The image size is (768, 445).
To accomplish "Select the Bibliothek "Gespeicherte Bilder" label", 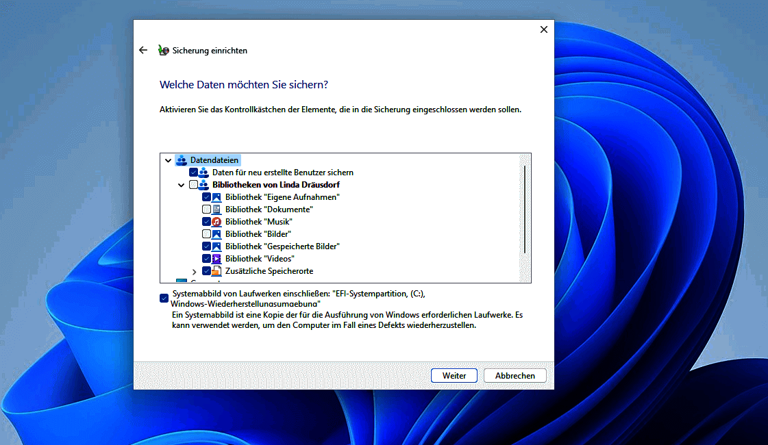I will click(282, 246).
